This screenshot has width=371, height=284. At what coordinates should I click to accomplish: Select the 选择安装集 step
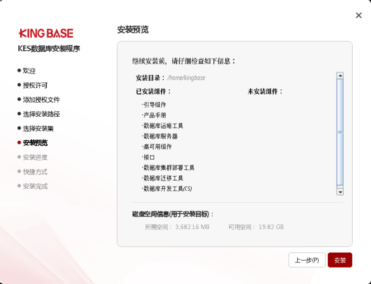(38, 128)
